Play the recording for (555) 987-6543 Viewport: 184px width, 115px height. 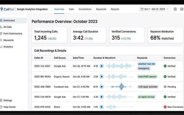pos(102,77)
